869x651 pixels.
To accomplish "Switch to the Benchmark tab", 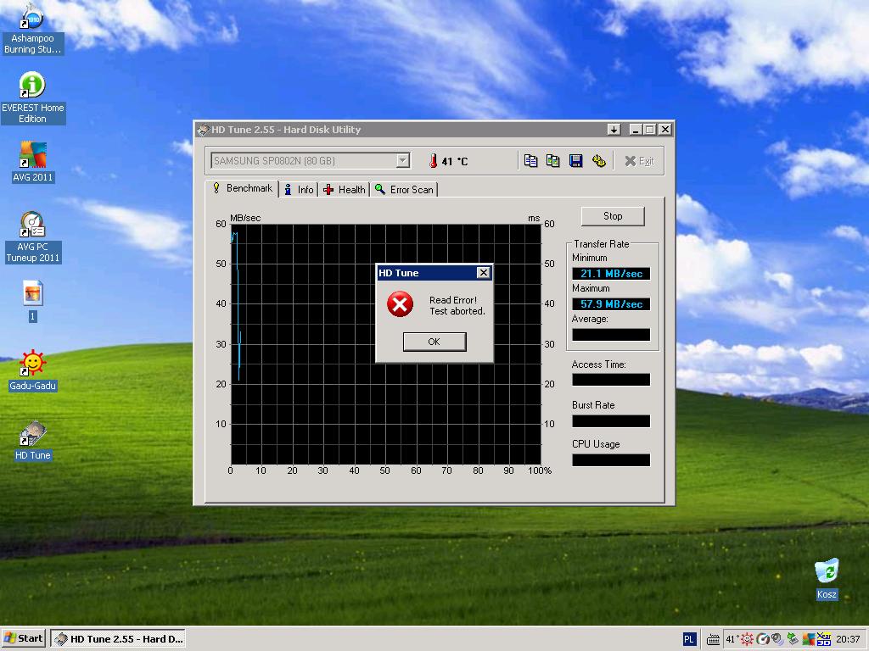I will coord(242,188).
